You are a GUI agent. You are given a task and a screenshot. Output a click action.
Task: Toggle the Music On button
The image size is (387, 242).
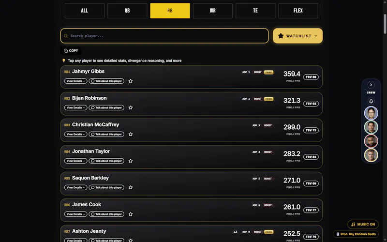click(363, 224)
